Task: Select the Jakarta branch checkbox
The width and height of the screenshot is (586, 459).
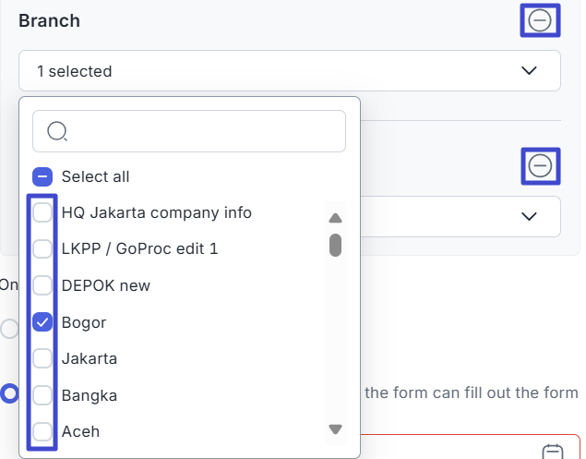Action: 42,358
